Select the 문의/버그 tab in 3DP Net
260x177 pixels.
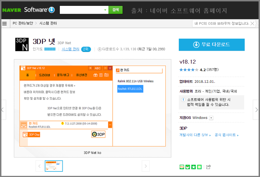pyautogui.click(x=63, y=75)
